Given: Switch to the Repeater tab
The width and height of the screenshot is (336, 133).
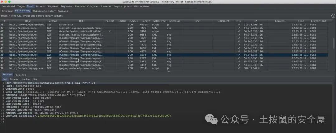Looking at the screenshot, I should [x=53, y=6].
